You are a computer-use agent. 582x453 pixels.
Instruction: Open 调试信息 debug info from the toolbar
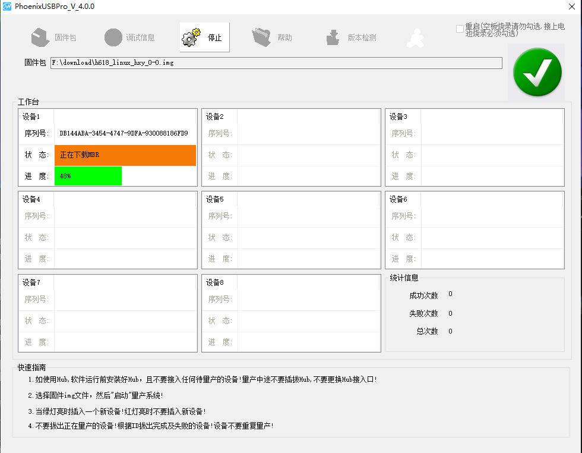click(113, 37)
